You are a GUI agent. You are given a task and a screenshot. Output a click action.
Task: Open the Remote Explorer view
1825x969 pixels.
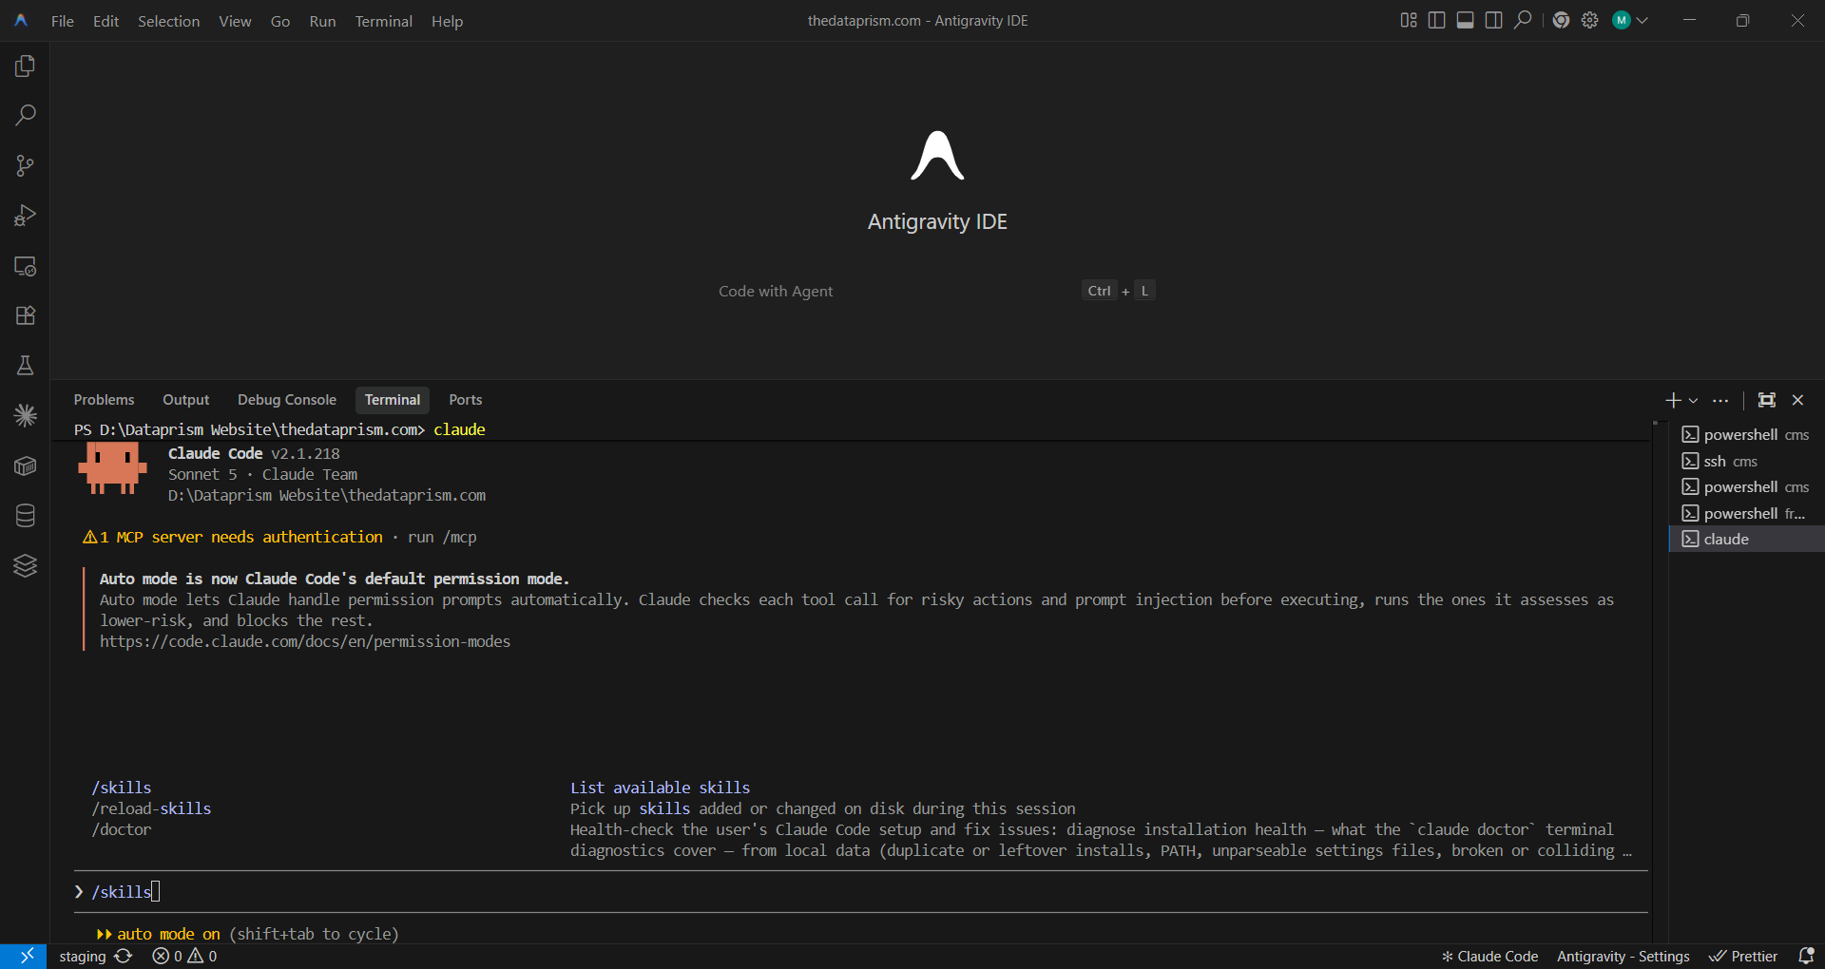25,266
